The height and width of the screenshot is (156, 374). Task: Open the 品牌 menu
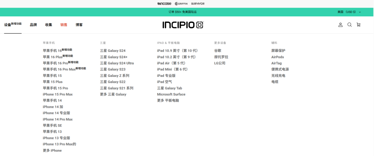click(33, 25)
